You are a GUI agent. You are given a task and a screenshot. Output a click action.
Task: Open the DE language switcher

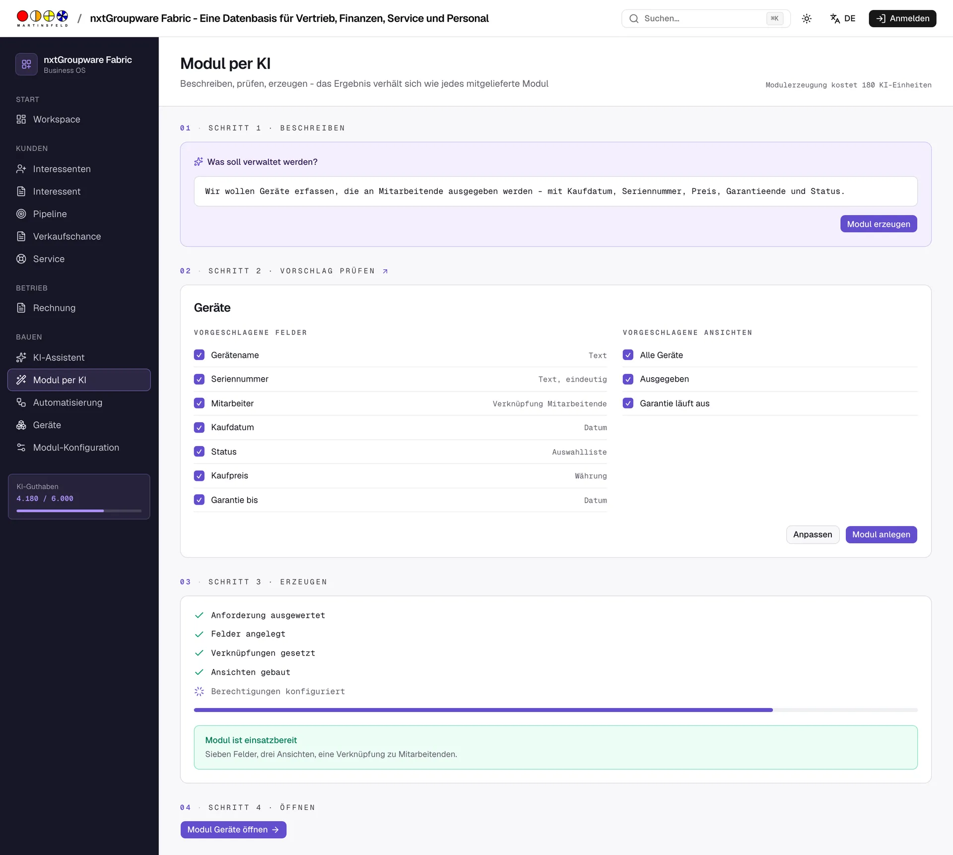843,18
